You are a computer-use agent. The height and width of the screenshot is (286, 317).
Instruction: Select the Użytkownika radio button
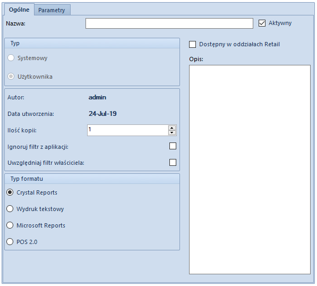[11, 77]
